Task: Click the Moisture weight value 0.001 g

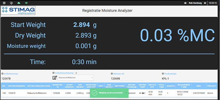Action: coord(86,46)
